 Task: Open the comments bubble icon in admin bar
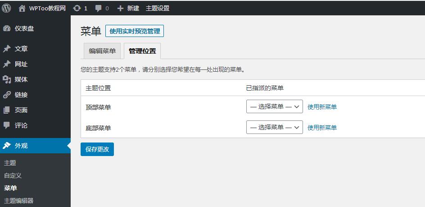98,8
